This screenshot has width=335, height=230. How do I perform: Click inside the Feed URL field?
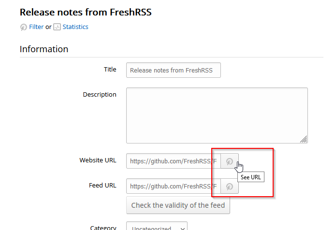pyautogui.click(x=173, y=187)
